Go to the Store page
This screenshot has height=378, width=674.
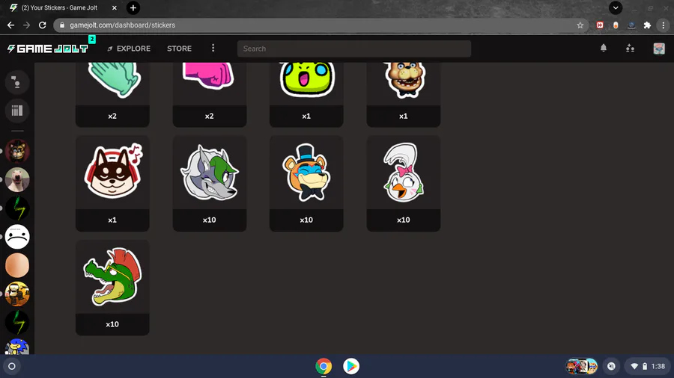[179, 49]
